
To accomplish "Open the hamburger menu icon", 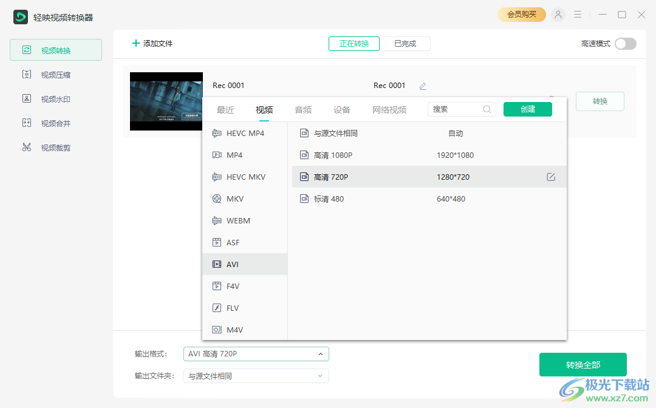I will click(577, 15).
